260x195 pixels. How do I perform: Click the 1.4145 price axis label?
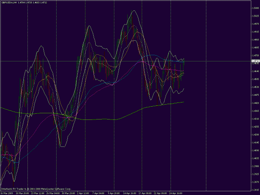tap(255, 143)
